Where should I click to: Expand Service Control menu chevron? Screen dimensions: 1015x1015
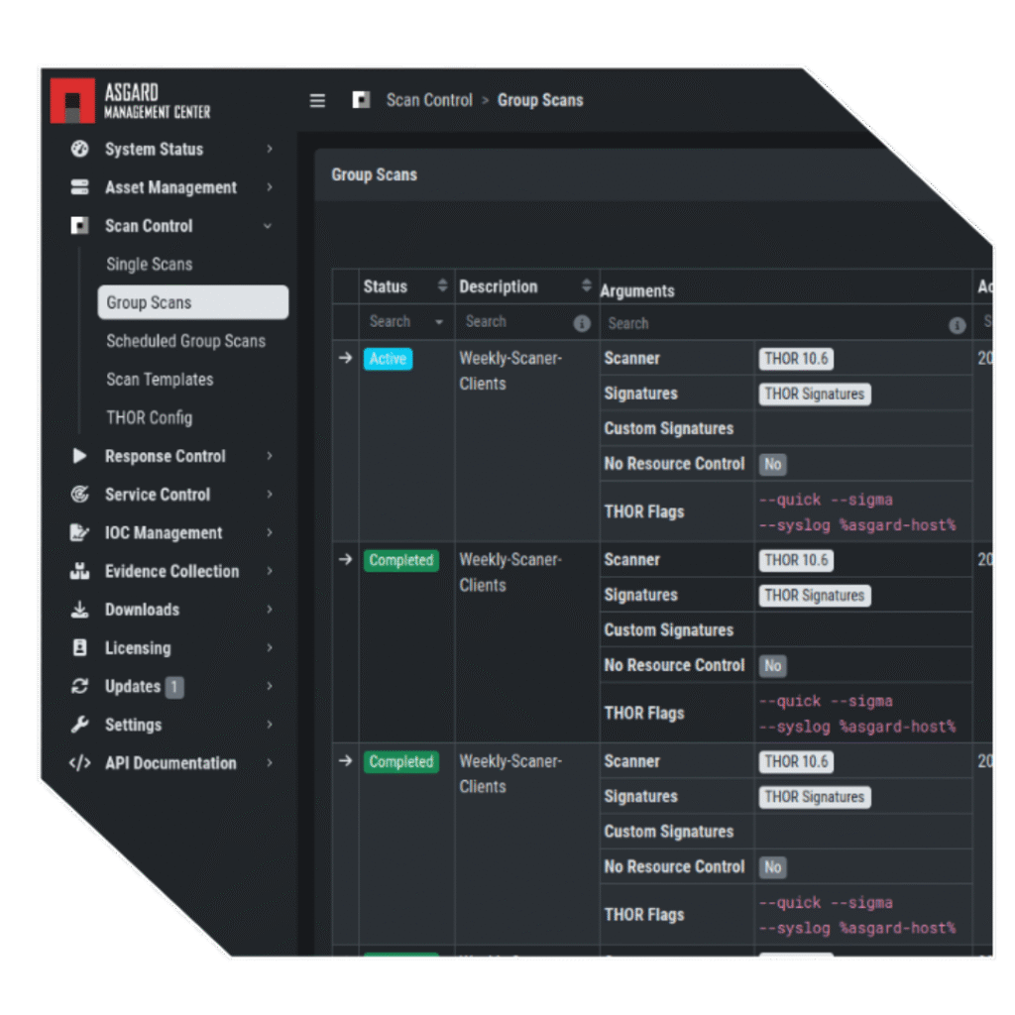[x=270, y=494]
